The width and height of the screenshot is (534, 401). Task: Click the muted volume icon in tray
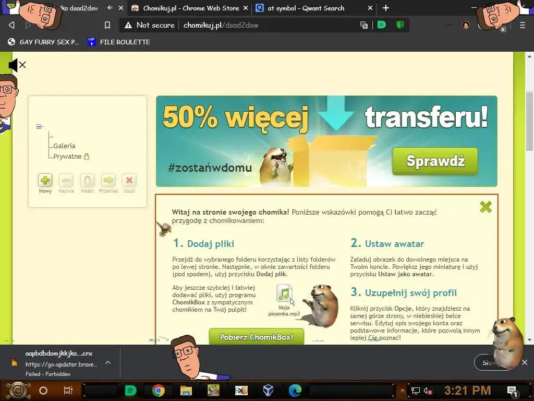(428, 391)
